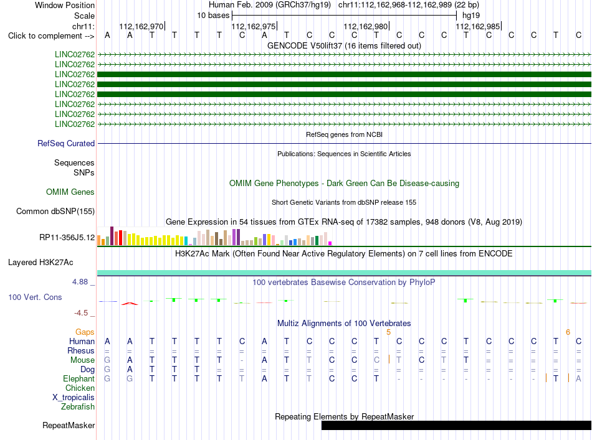The image size is (592, 440).
Task: Click the Layered H3K27Ac label
Action: click(41, 262)
